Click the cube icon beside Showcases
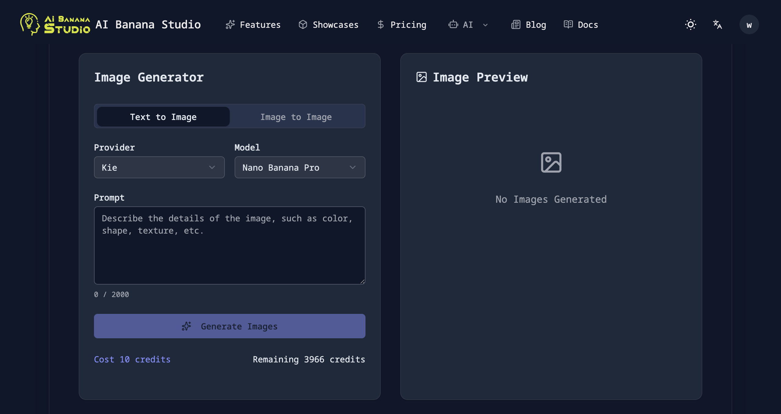Screen dimensions: 781x414 click(303, 24)
